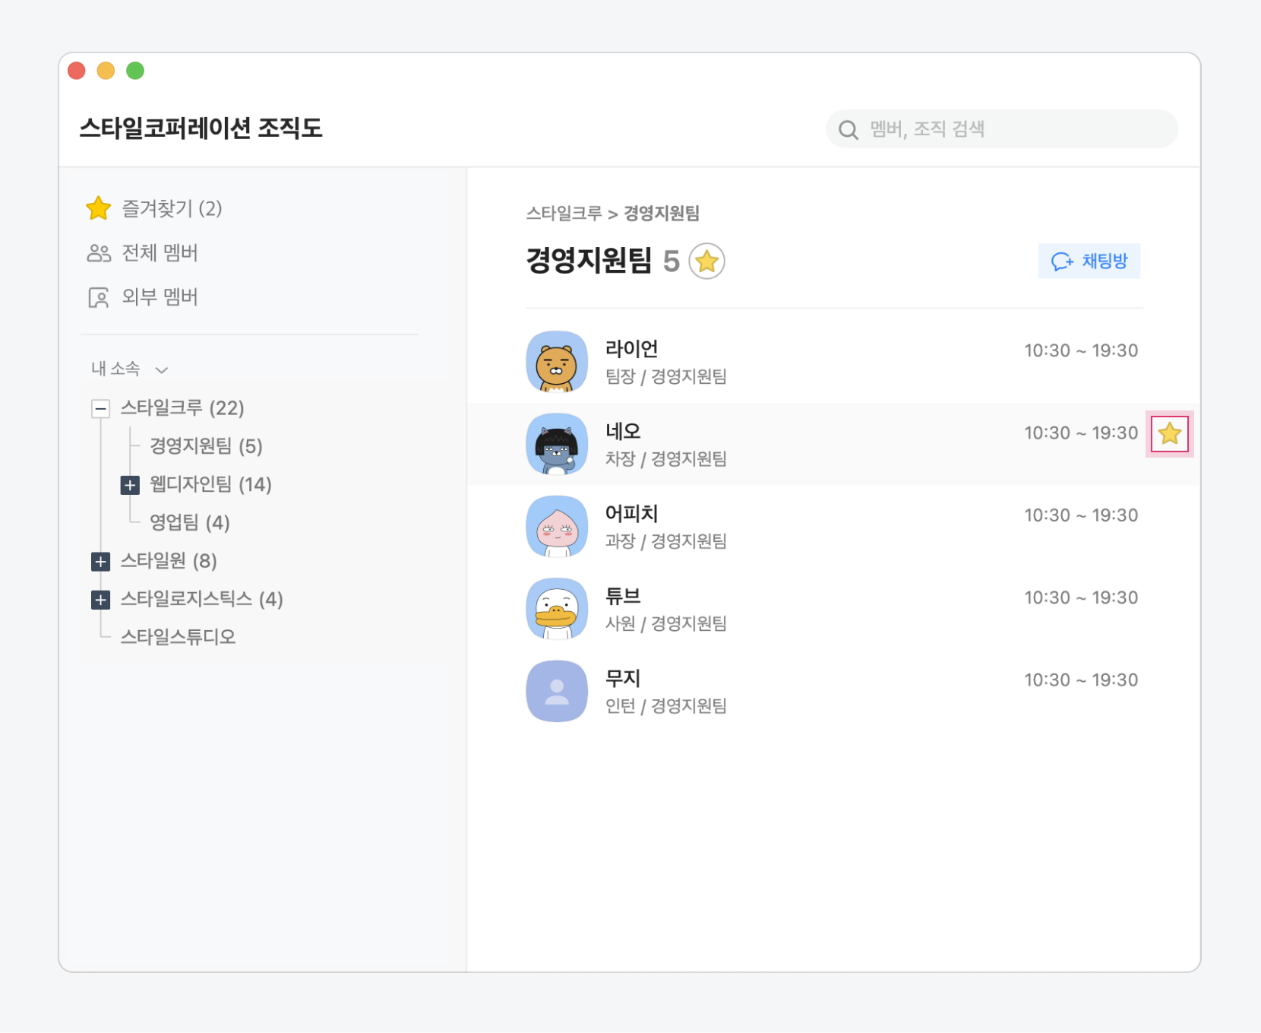Click 스타일크루 in the breadcrumb
1261x1033 pixels.
[x=564, y=214]
